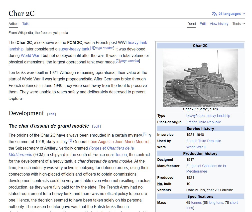Open the 26 languages dropdown
Viewport: 252px width, 212px height.
pos(229,14)
